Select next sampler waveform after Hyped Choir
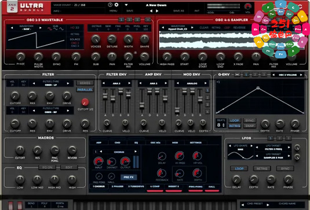Screen dimensions: 310x210 click(192, 28)
